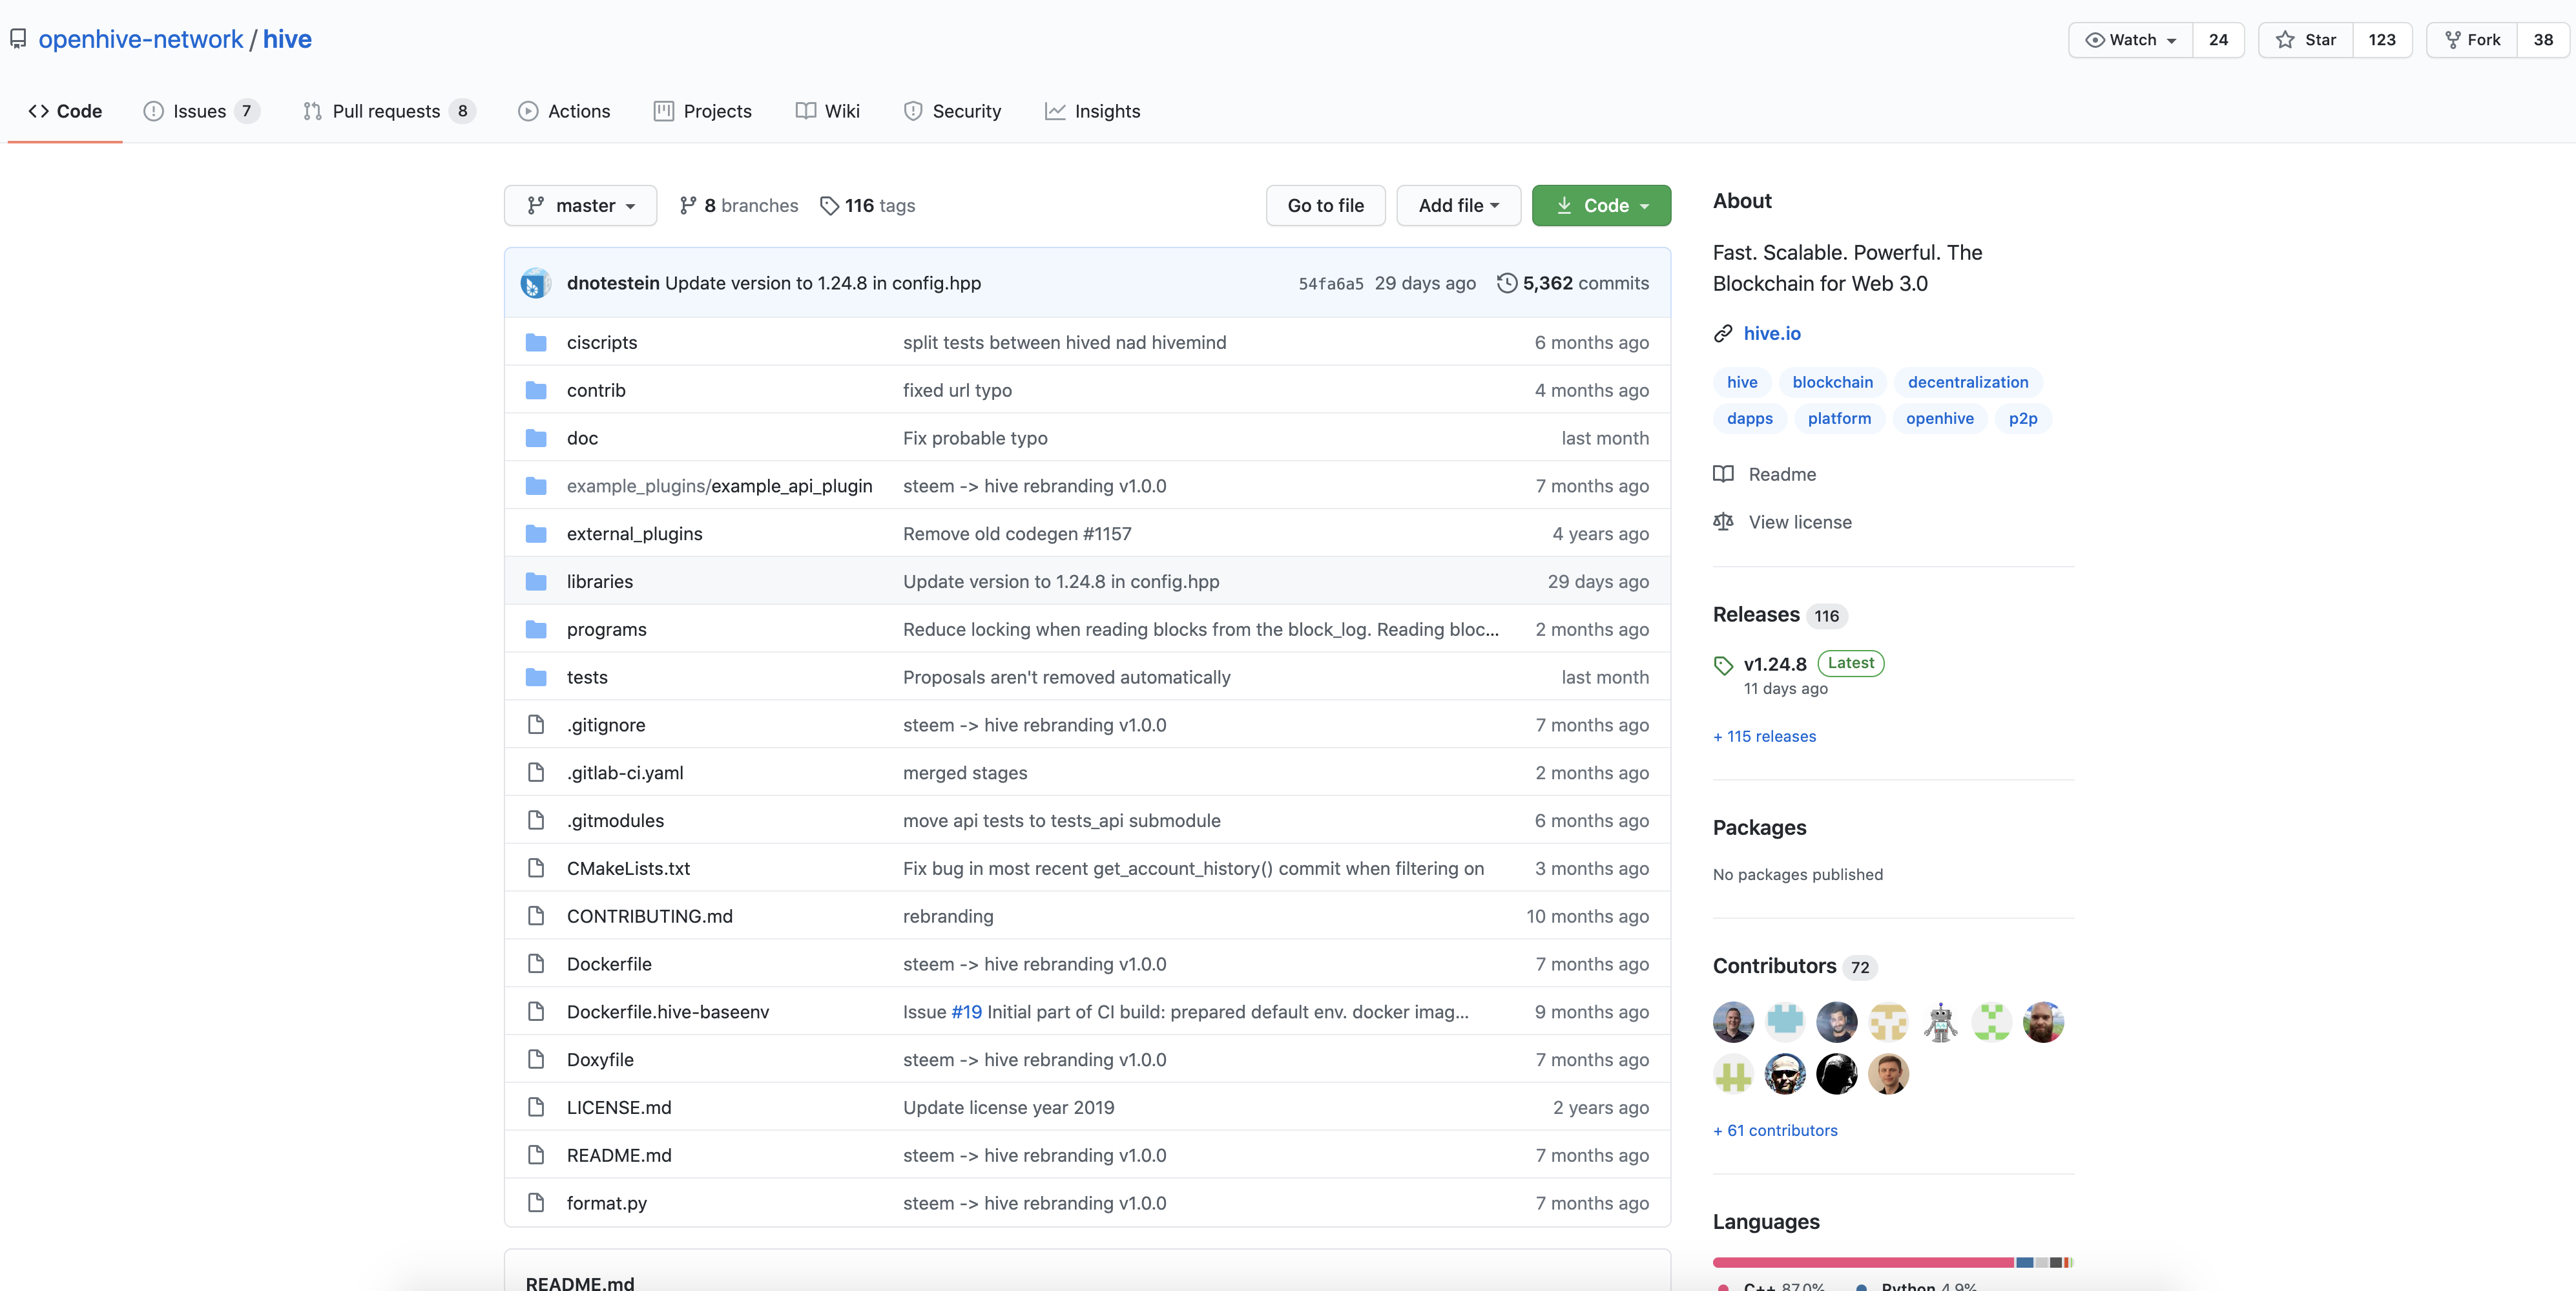
Task: Click dnotestein's commit author avatar
Action: 536,283
